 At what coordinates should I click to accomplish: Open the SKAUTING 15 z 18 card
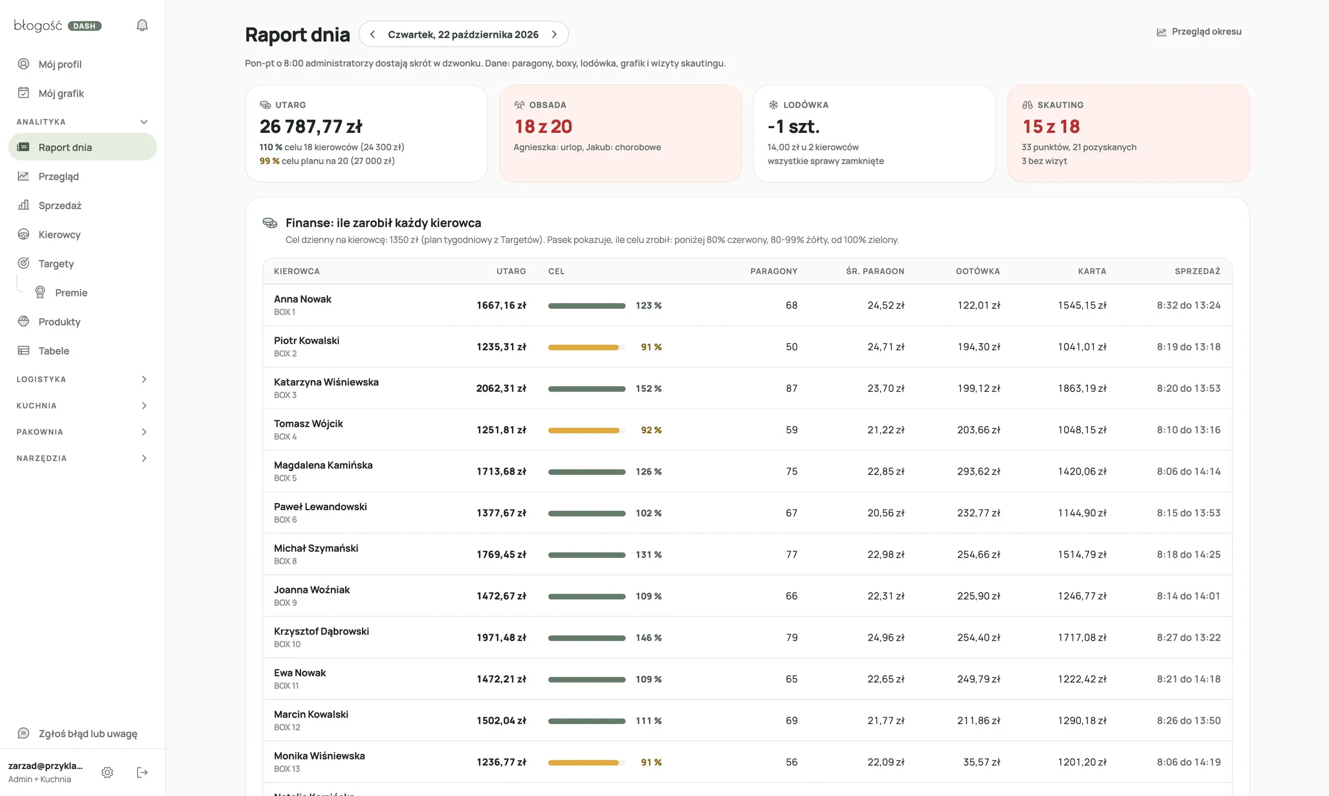[x=1128, y=133]
